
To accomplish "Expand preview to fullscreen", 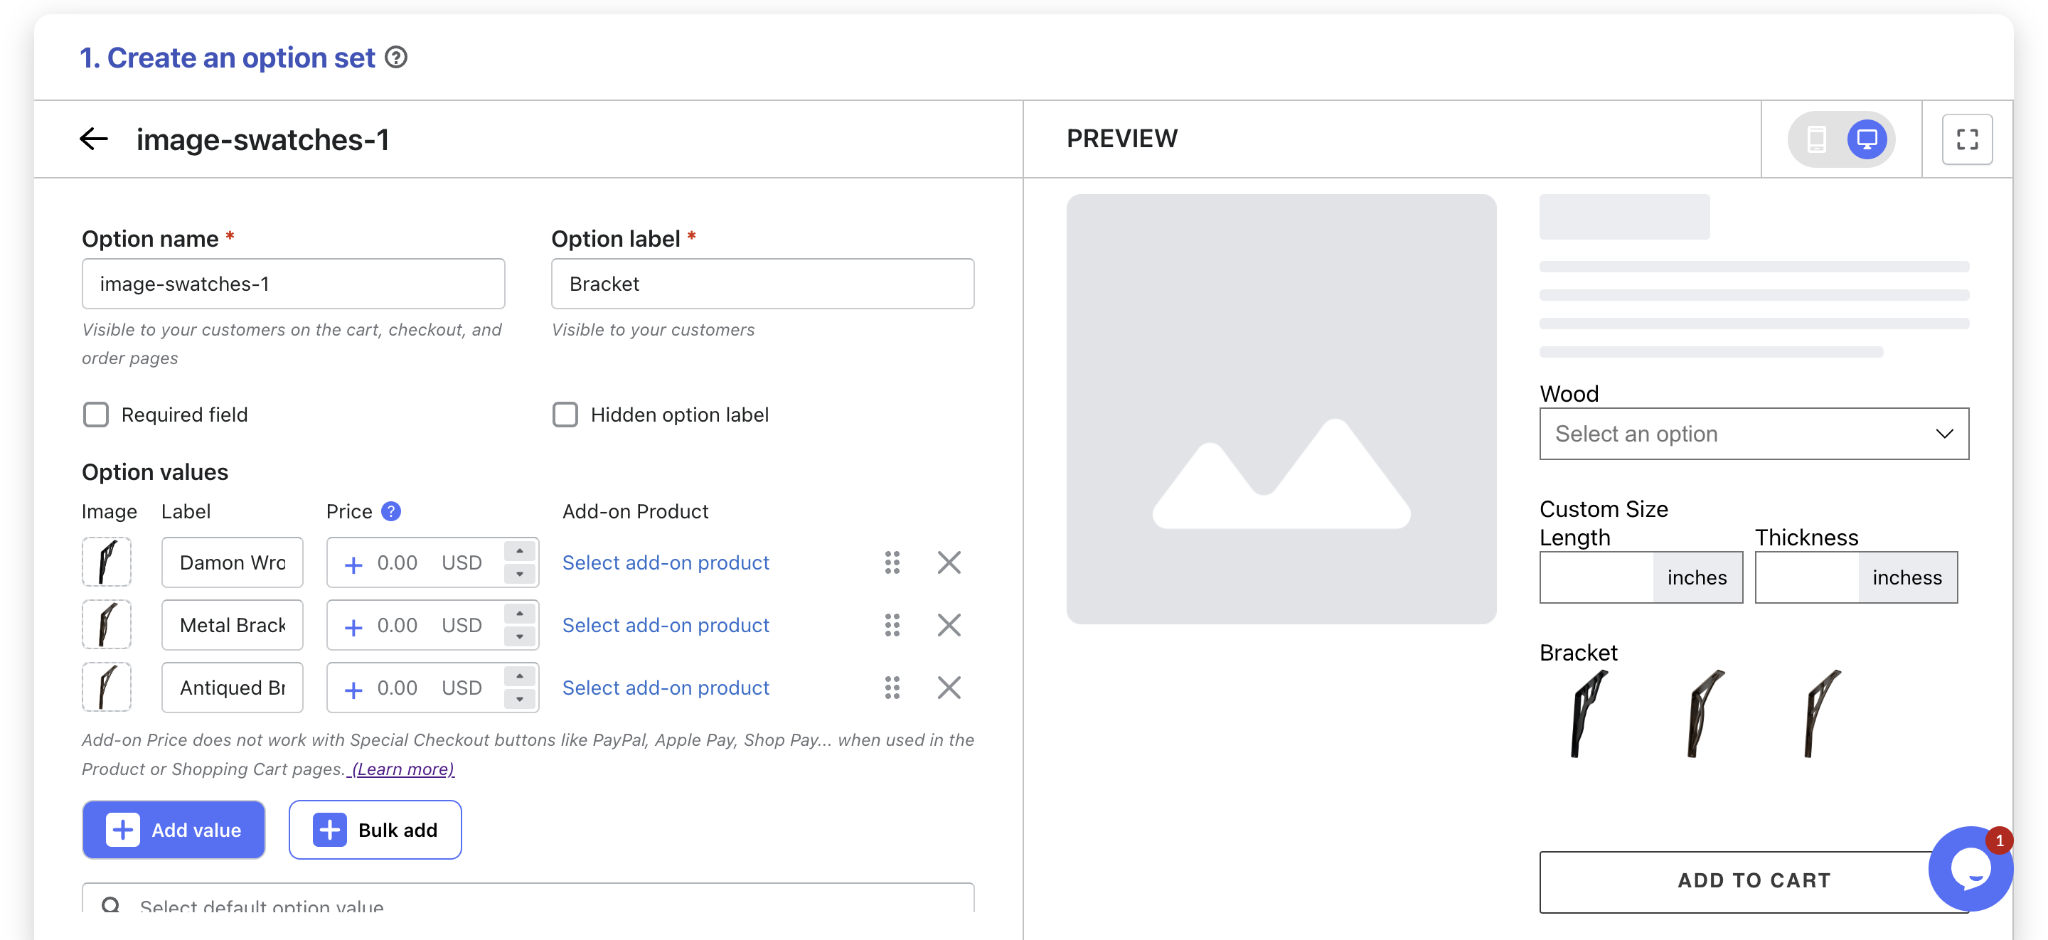I will click(x=1966, y=139).
